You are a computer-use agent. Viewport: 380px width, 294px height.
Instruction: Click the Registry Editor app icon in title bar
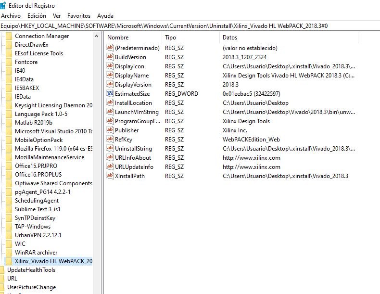[x=2, y=5]
